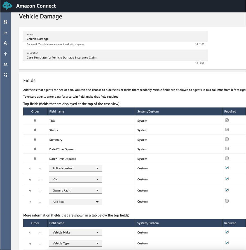Click the lock icon in Status row
This screenshot has width=246, height=250.
coord(35,130)
